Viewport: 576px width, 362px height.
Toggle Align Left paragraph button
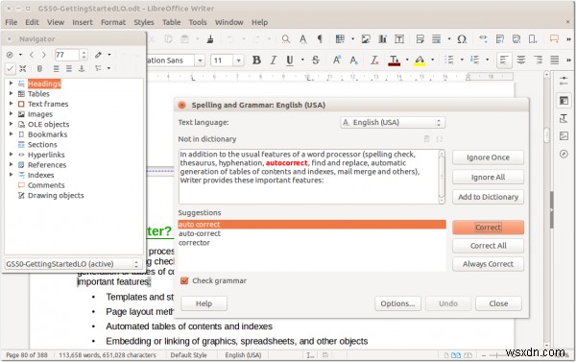click(x=504, y=60)
